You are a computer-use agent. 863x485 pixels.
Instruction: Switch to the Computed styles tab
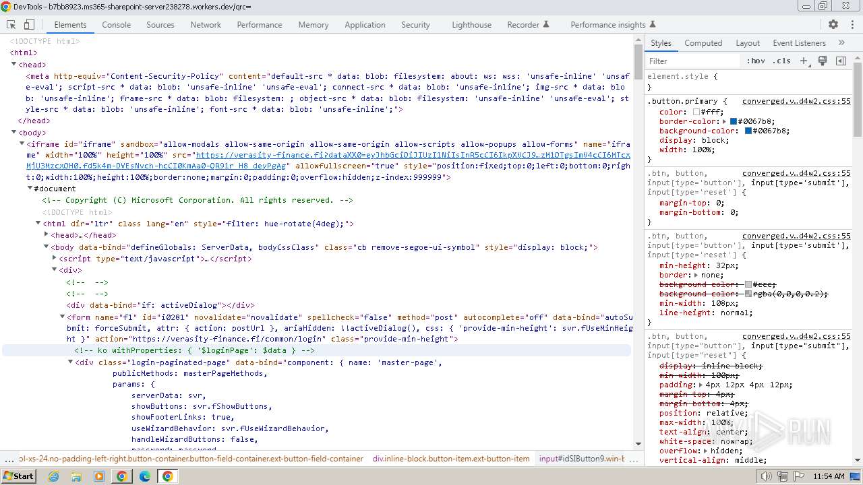click(703, 42)
